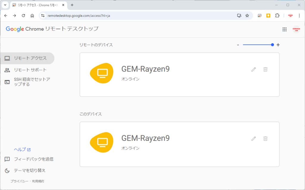This screenshot has width=305, height=190.
Task: Click the device size slider handle
Action: coord(273,45)
